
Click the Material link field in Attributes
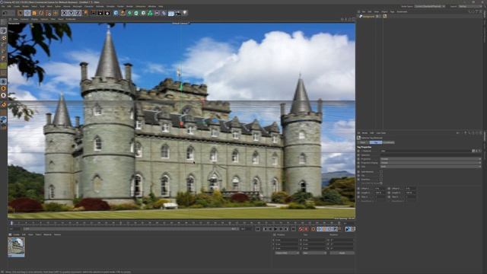pos(425,151)
